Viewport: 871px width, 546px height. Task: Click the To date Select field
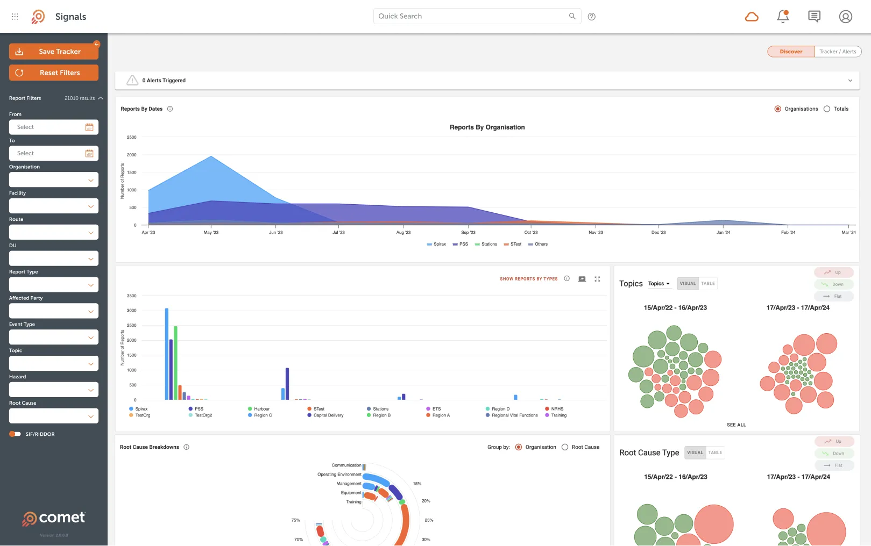54,154
